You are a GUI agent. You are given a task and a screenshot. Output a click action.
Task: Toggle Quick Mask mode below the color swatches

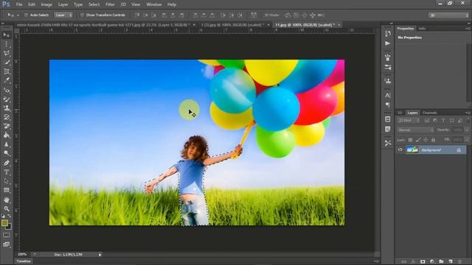pos(7,236)
